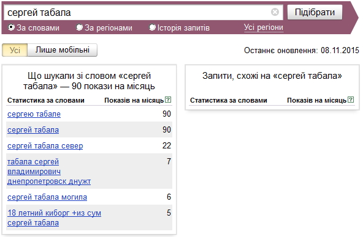
Task: Click the 'Підібрати' button
Action: click(x=315, y=12)
